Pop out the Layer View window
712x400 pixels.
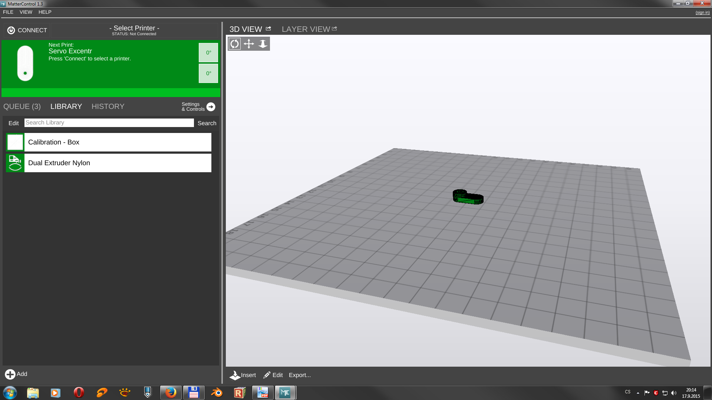(334, 29)
